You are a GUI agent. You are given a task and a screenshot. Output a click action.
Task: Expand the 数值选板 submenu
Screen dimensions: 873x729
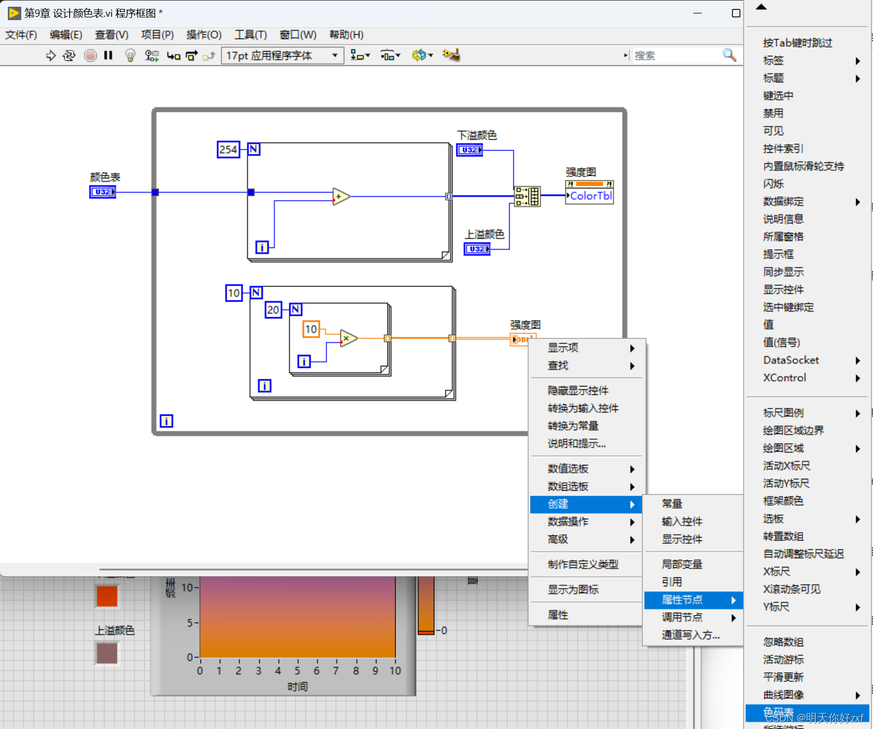point(588,469)
